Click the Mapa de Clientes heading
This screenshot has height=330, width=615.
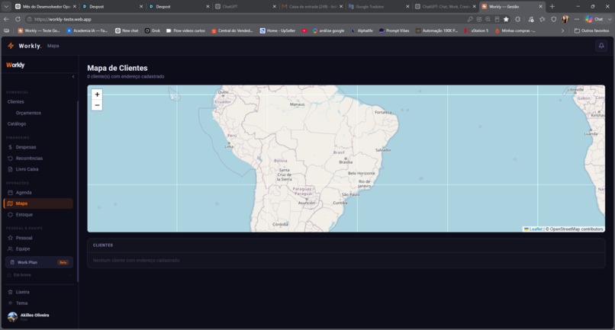click(x=118, y=68)
